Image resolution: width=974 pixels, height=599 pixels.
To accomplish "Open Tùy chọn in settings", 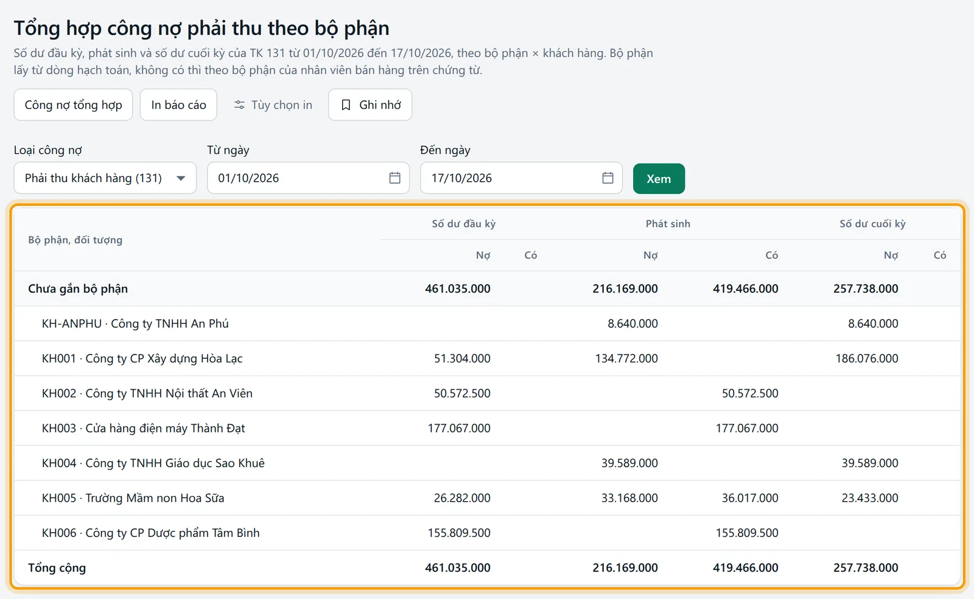I will (x=273, y=105).
